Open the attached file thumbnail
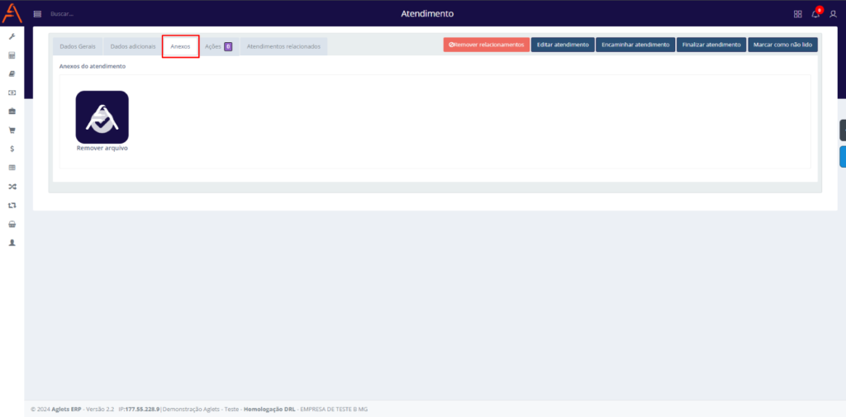The height and width of the screenshot is (417, 846). (102, 116)
